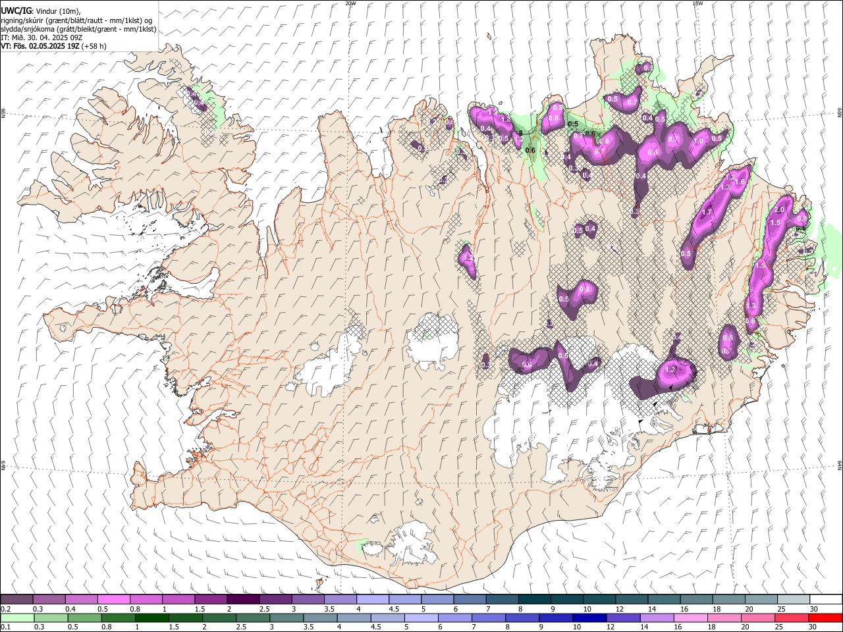
Task: Pick the darkest green swatch above 1 in bottom legend
Action: 152,618
